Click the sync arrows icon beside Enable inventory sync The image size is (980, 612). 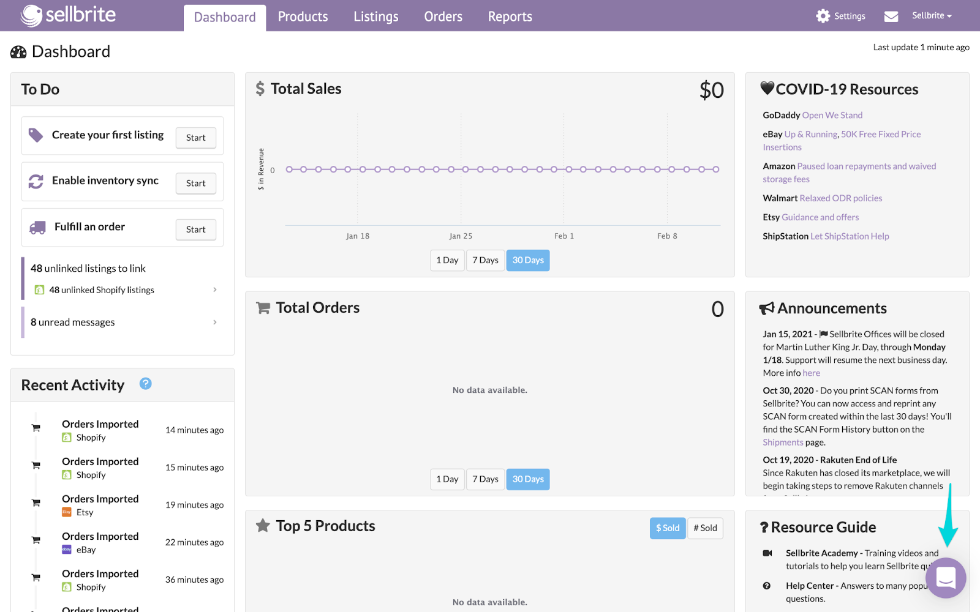click(36, 181)
